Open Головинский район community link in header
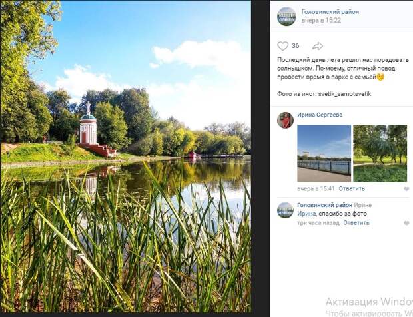 [330, 12]
